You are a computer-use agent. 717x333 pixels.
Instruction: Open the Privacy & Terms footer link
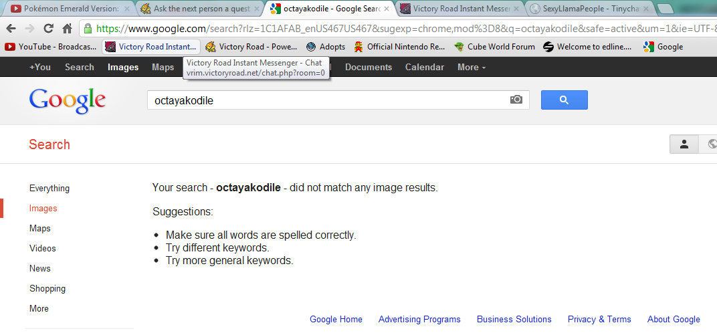[599, 319]
